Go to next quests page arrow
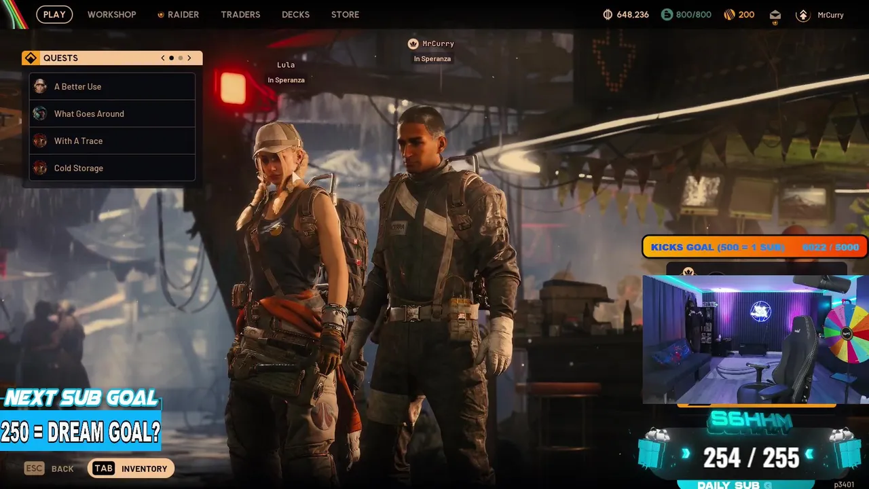 pyautogui.click(x=189, y=58)
